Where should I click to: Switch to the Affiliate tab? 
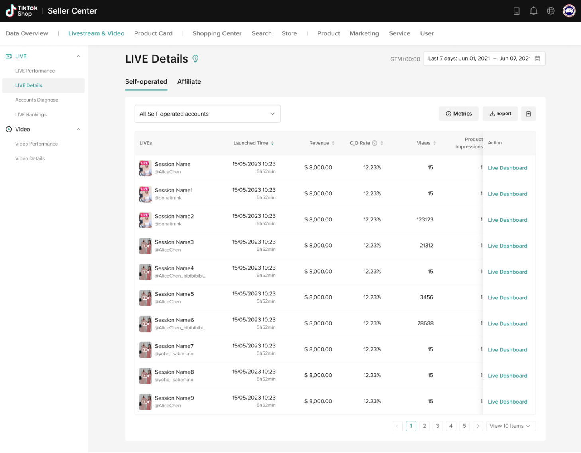[189, 82]
